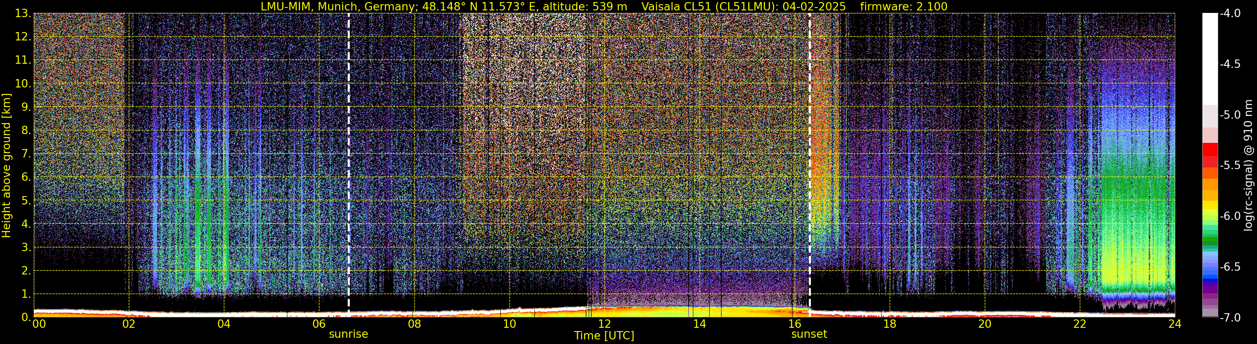Click the -5.5 colorbar tick label
Screen dimensions: 1257x344
click(x=1230, y=166)
